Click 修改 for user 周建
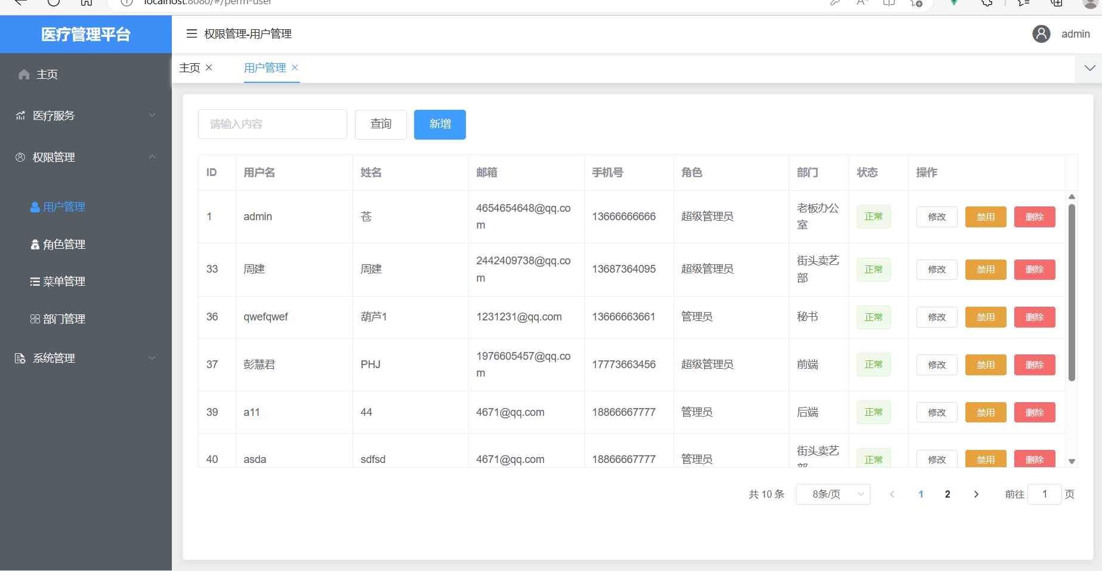The image size is (1102, 571). point(937,270)
